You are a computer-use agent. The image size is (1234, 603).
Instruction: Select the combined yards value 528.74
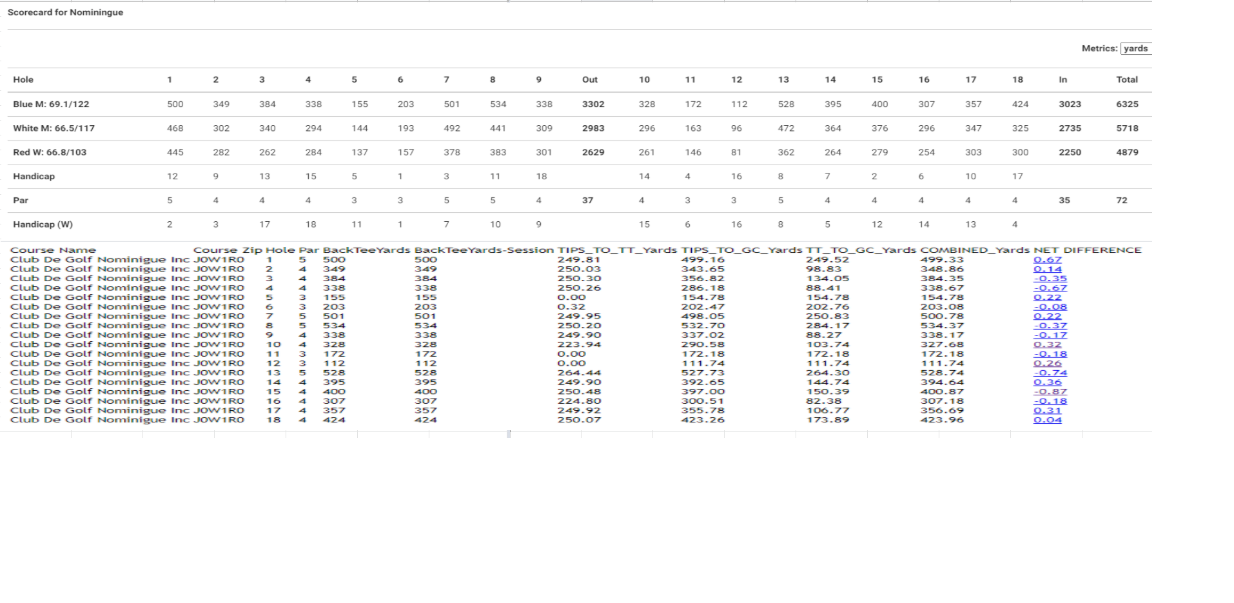click(x=942, y=373)
